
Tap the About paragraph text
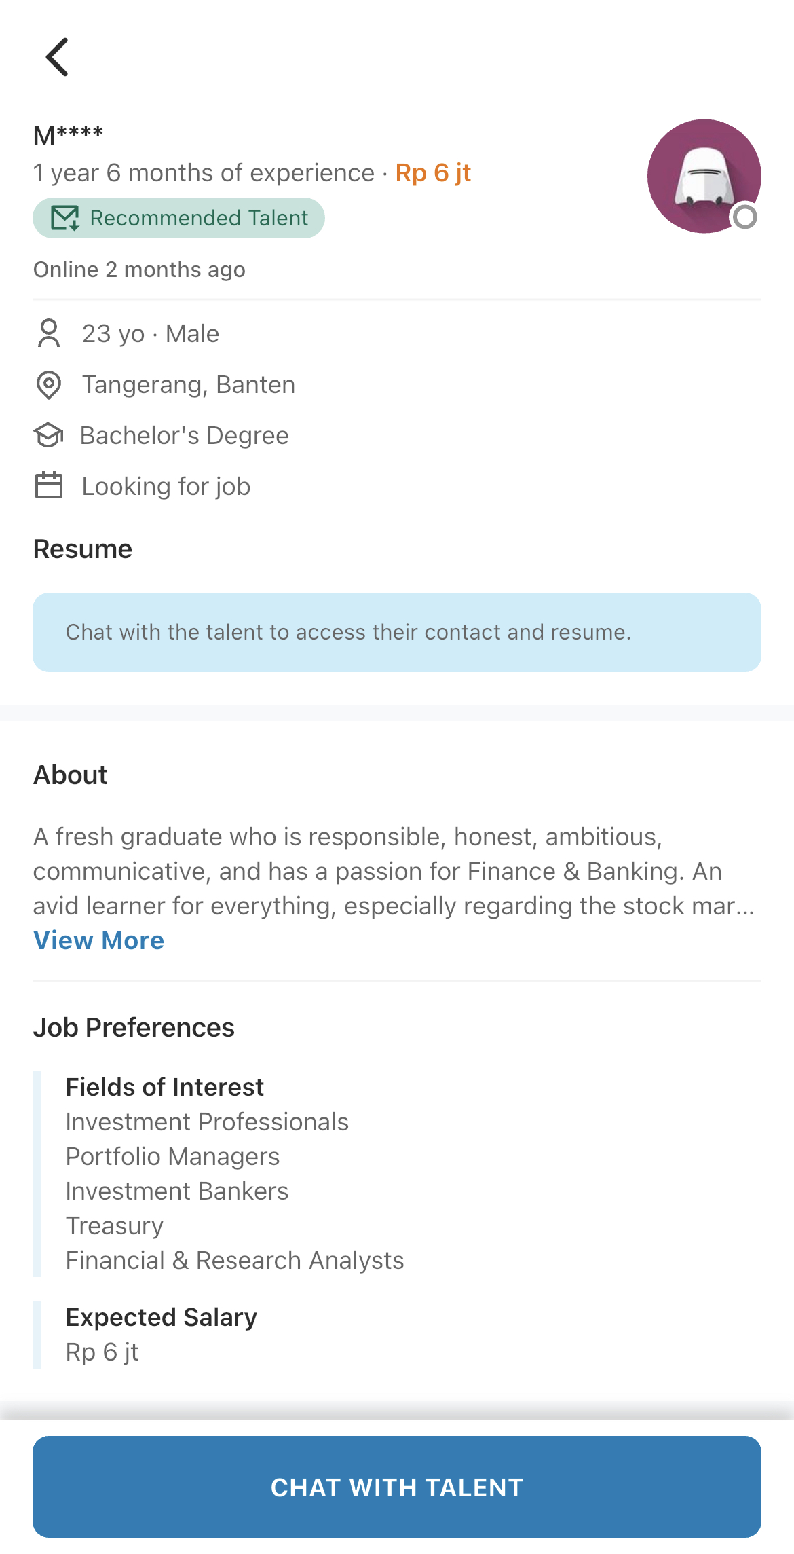pyautogui.click(x=394, y=872)
